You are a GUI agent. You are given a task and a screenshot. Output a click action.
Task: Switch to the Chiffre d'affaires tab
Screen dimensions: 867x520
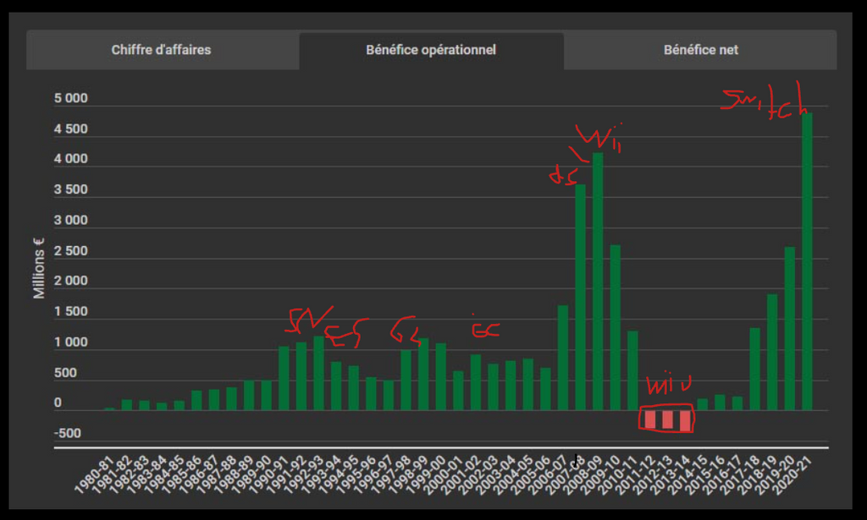pos(161,50)
